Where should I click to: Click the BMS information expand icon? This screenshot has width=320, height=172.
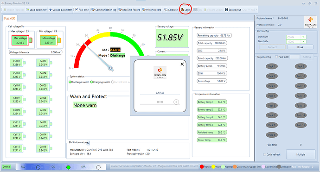click(88, 143)
